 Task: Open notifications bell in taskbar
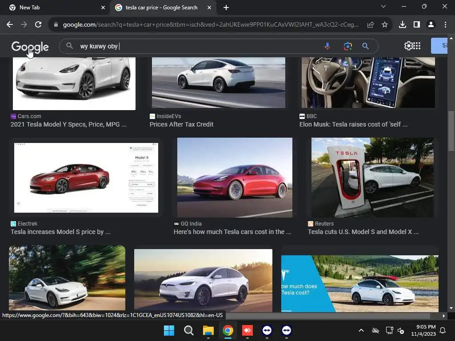443,330
